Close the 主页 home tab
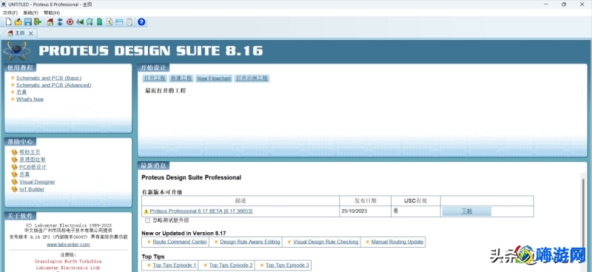The image size is (592, 272). pyautogui.click(x=31, y=33)
